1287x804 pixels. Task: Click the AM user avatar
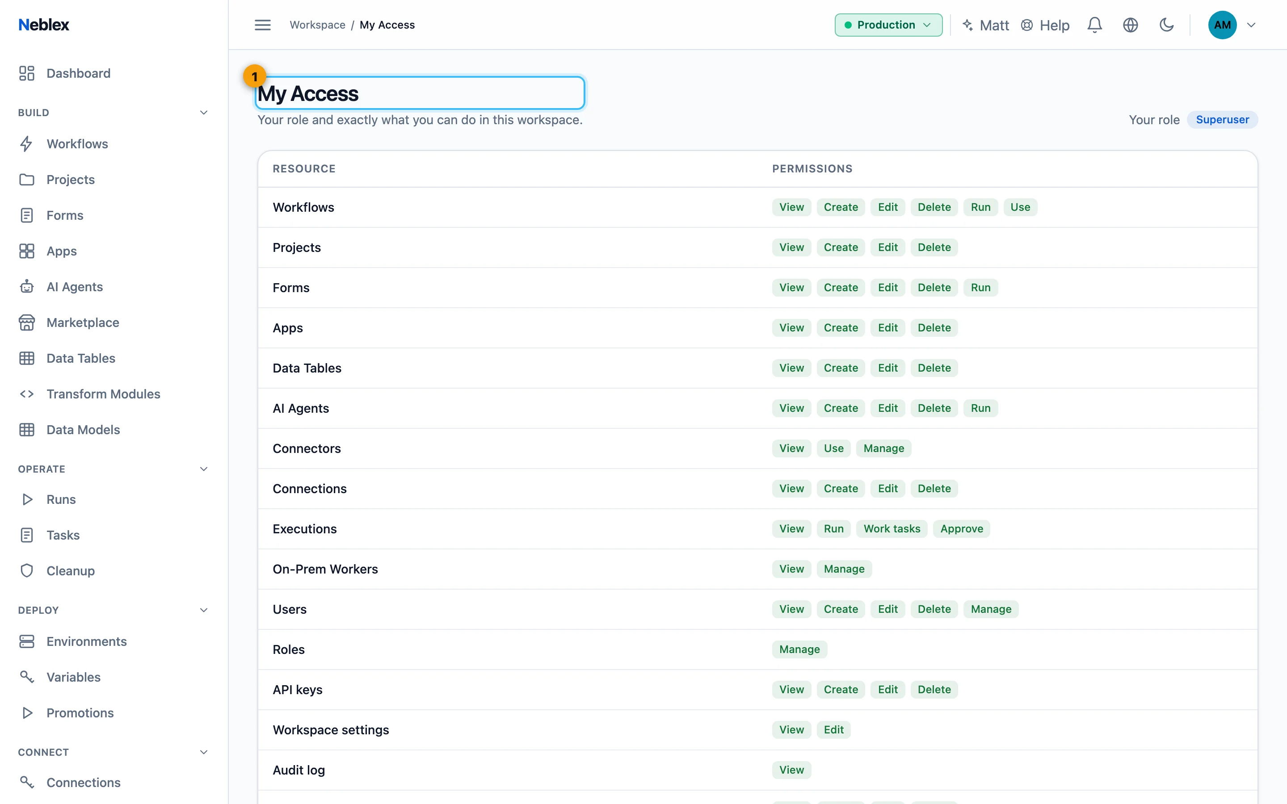tap(1222, 25)
